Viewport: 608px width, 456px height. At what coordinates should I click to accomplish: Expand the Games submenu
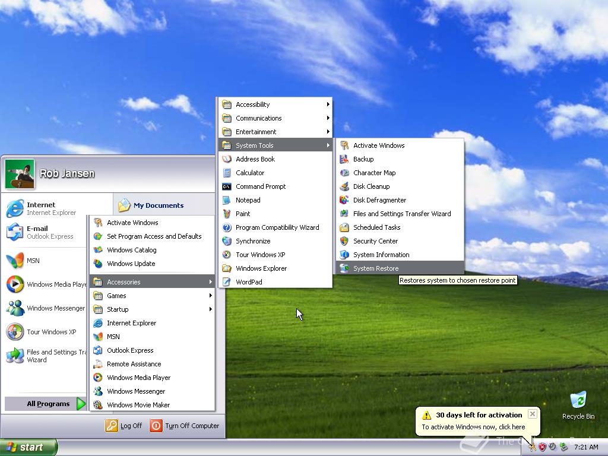coord(152,296)
